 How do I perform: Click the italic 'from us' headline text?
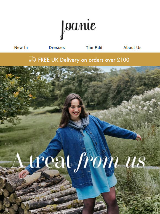point(110,162)
